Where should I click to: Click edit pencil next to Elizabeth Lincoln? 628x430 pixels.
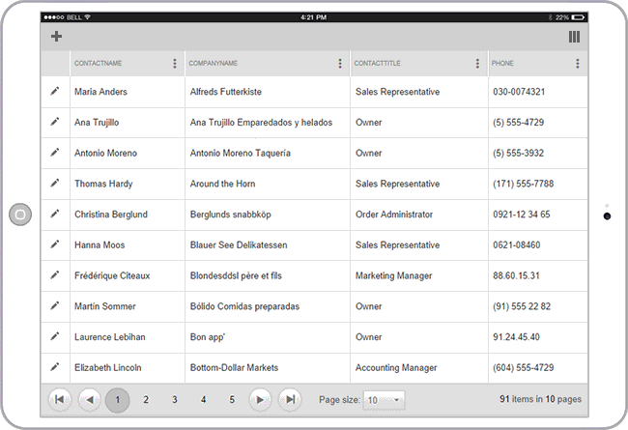(55, 367)
